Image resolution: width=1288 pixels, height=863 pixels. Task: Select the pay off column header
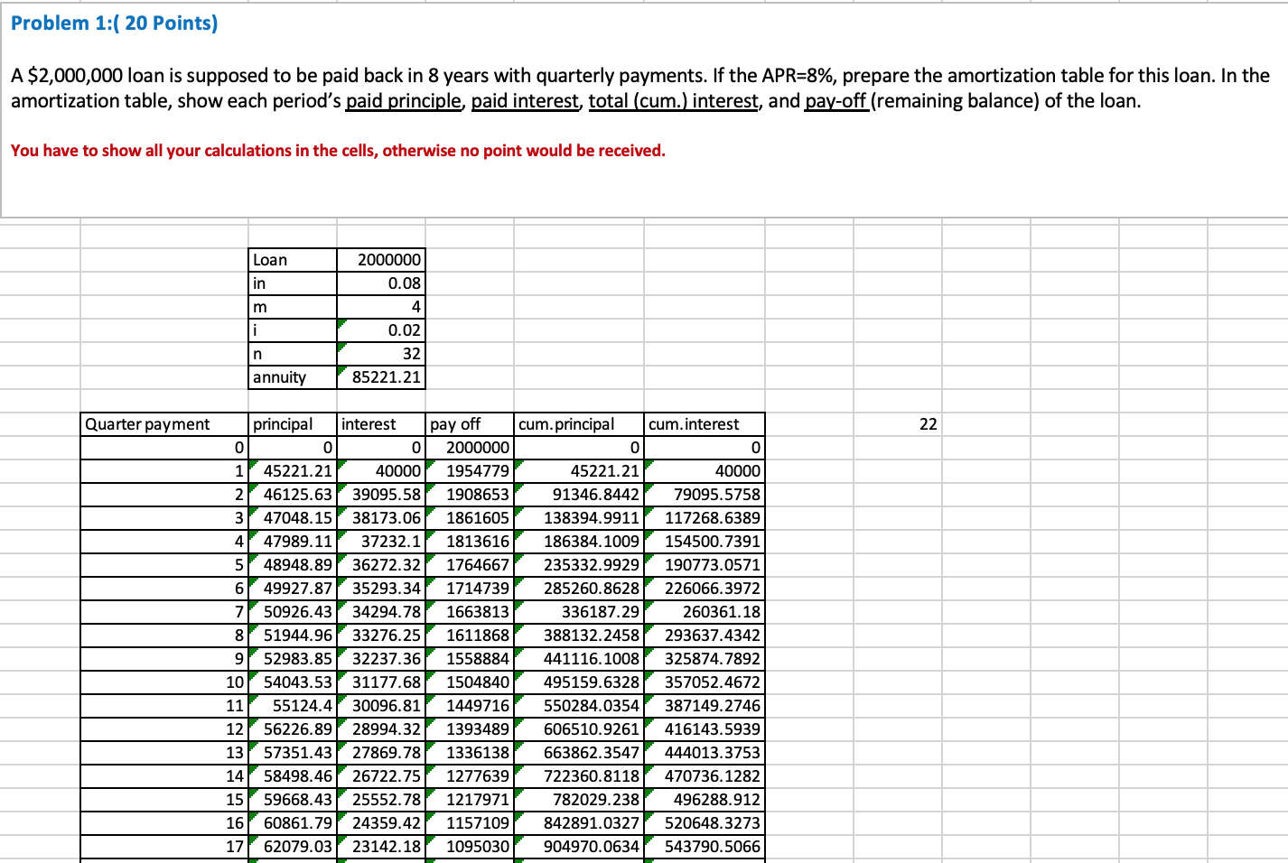[469, 424]
